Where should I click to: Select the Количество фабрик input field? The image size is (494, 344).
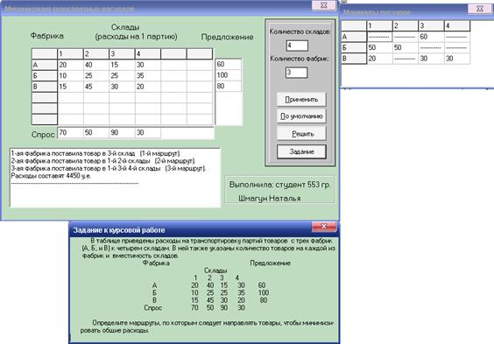(296, 73)
